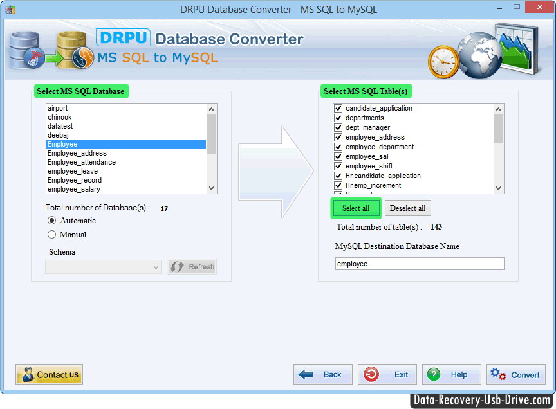Click database list scroll up arrow
Image resolution: width=556 pixels, height=409 pixels.
tap(211, 109)
